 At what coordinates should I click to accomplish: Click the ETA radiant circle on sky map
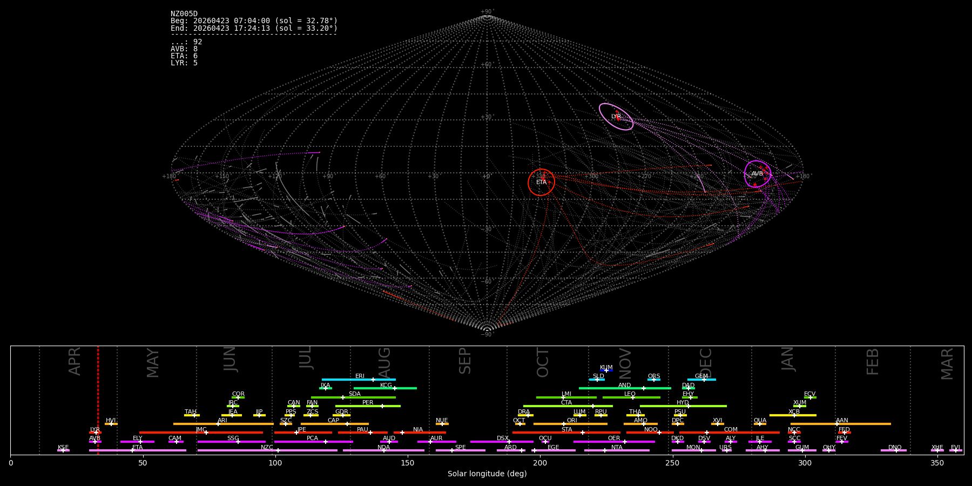[x=541, y=183]
